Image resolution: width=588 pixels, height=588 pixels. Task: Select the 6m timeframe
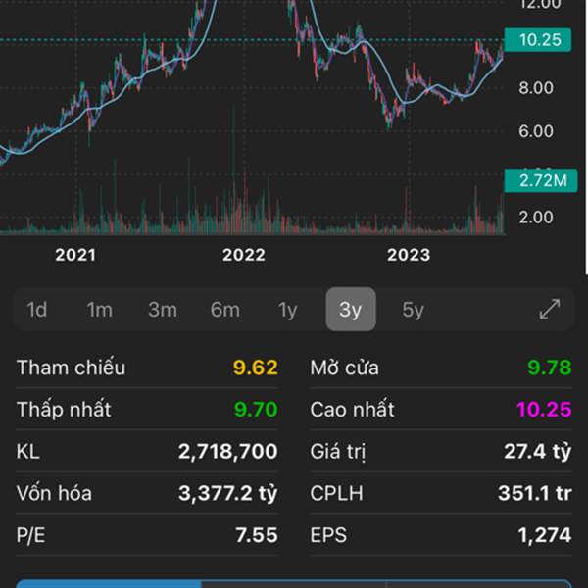(225, 310)
